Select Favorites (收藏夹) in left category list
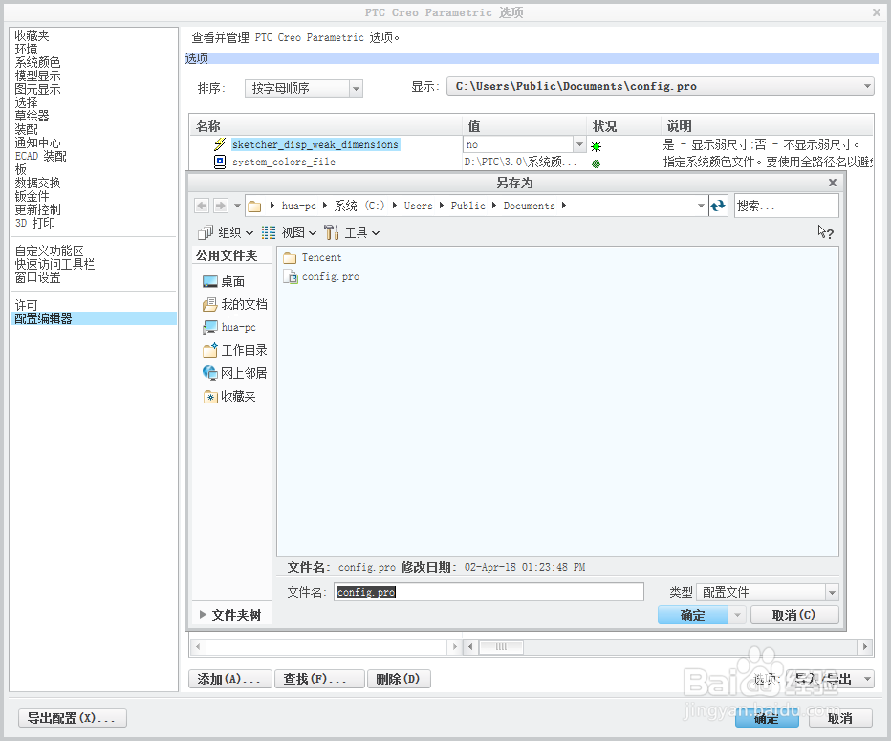Screen dimensions: 891x741 pyautogui.click(x=32, y=35)
